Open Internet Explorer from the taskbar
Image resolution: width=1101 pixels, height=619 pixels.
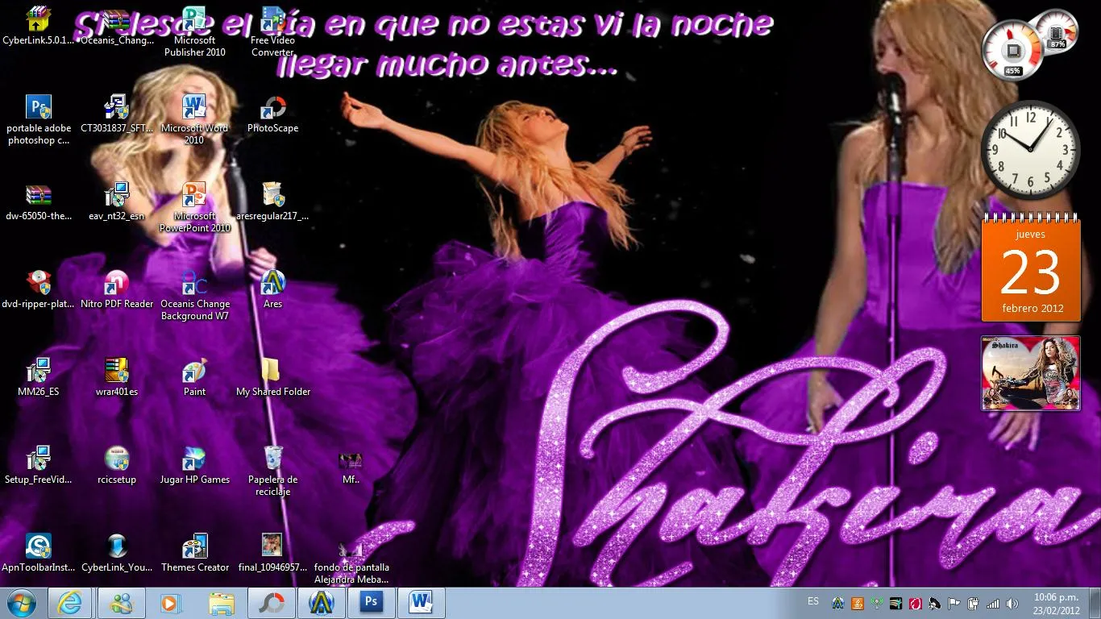[71, 602]
